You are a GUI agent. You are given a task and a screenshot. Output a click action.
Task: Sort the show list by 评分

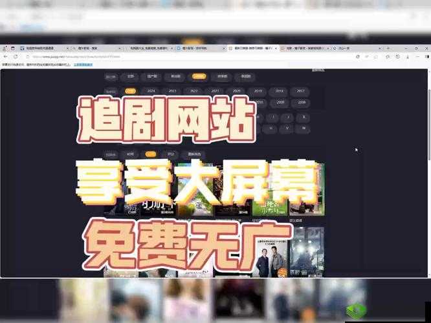(171, 154)
